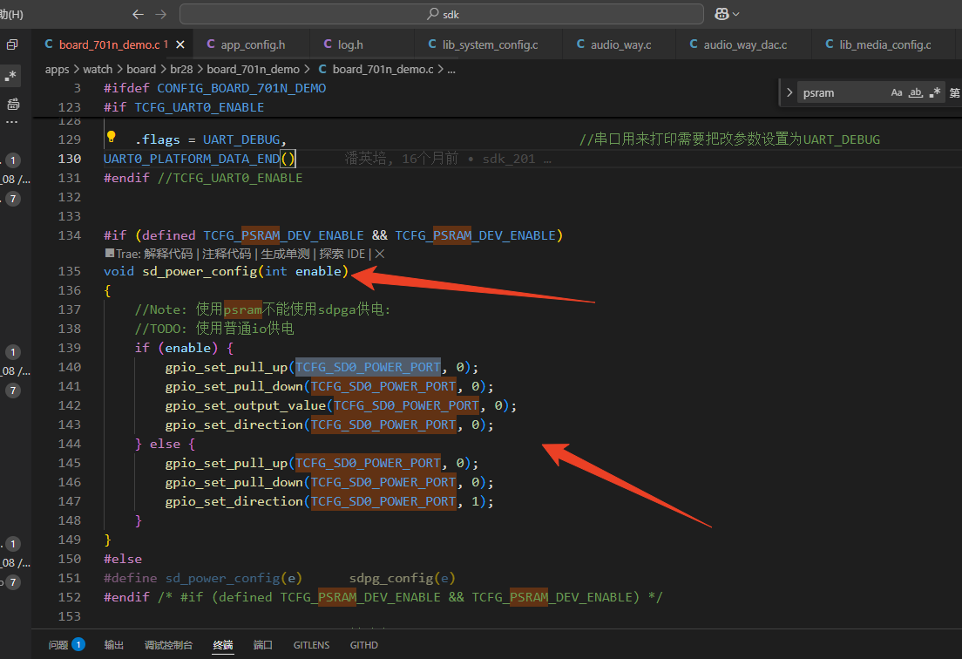Close the board_701n_demo.c tab
This screenshot has width=962, height=659.
coord(180,44)
